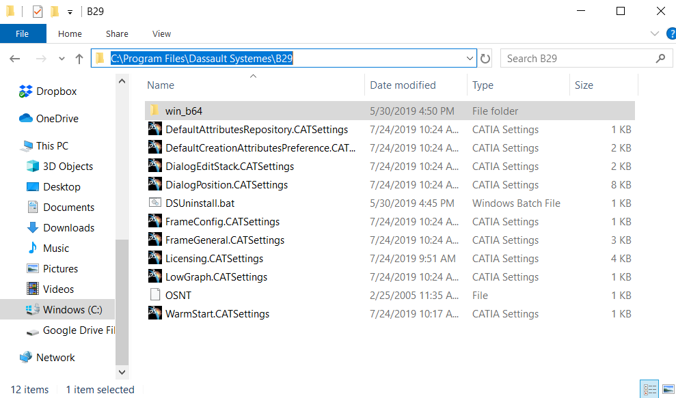
Task: Click the 12 items status text
Action: pos(30,390)
